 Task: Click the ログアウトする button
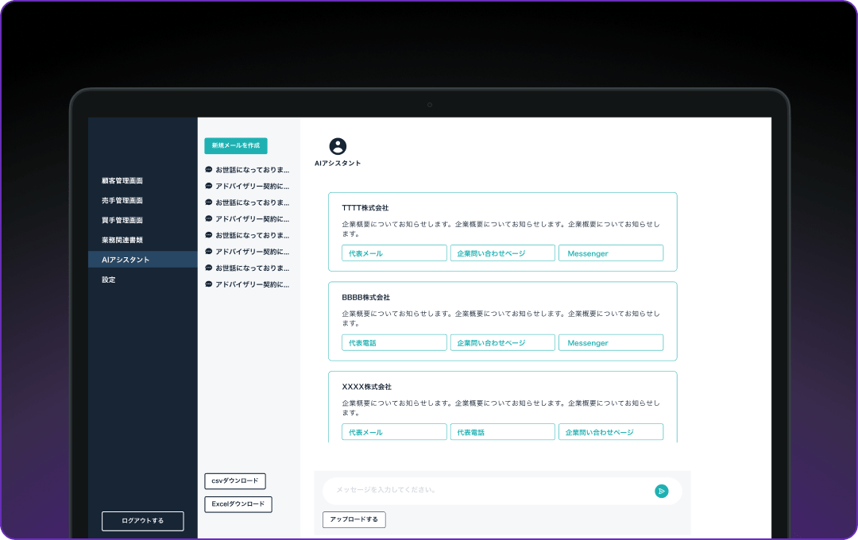(142, 521)
